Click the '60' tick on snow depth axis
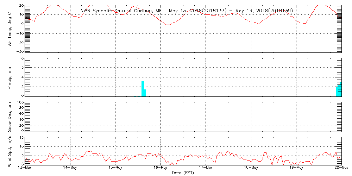Image resolution: width=352 pixels, height=176 pixels. (21, 114)
